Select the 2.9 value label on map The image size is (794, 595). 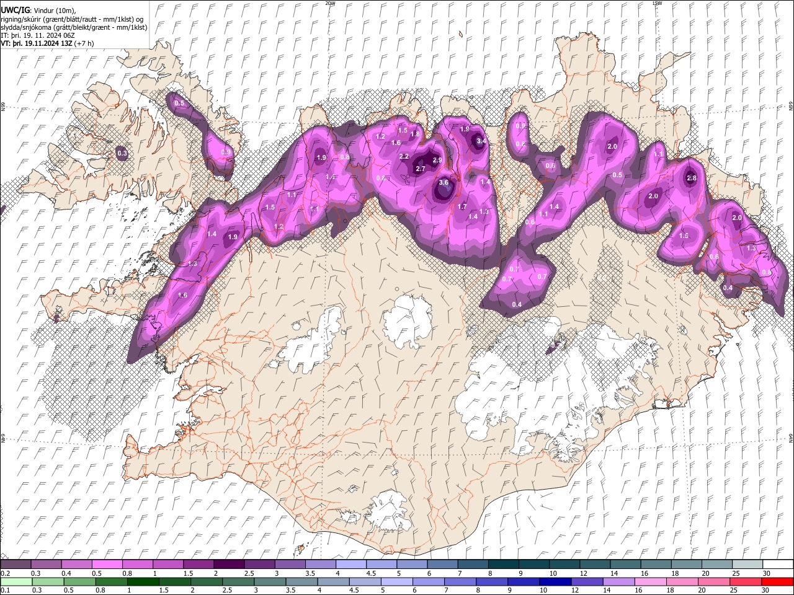pyautogui.click(x=437, y=161)
